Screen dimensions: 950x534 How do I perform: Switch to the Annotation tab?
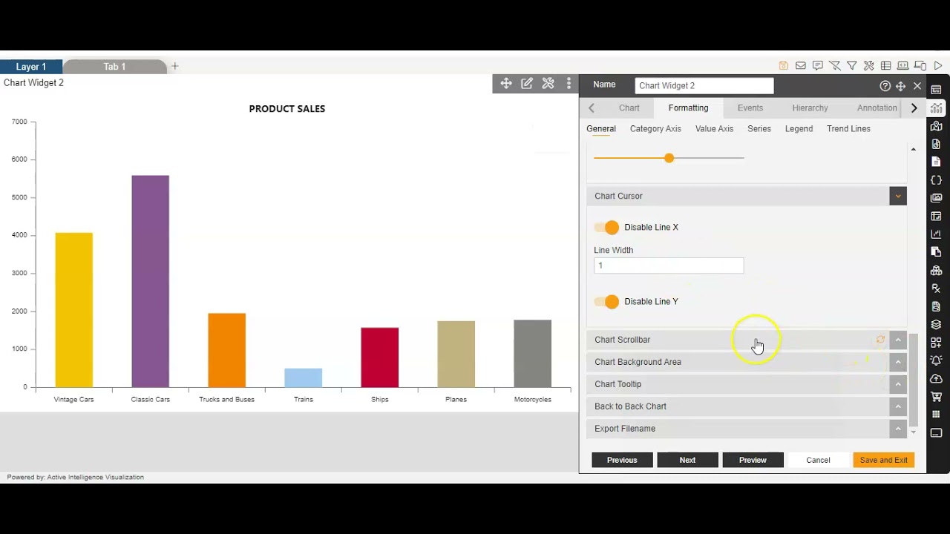tap(877, 108)
